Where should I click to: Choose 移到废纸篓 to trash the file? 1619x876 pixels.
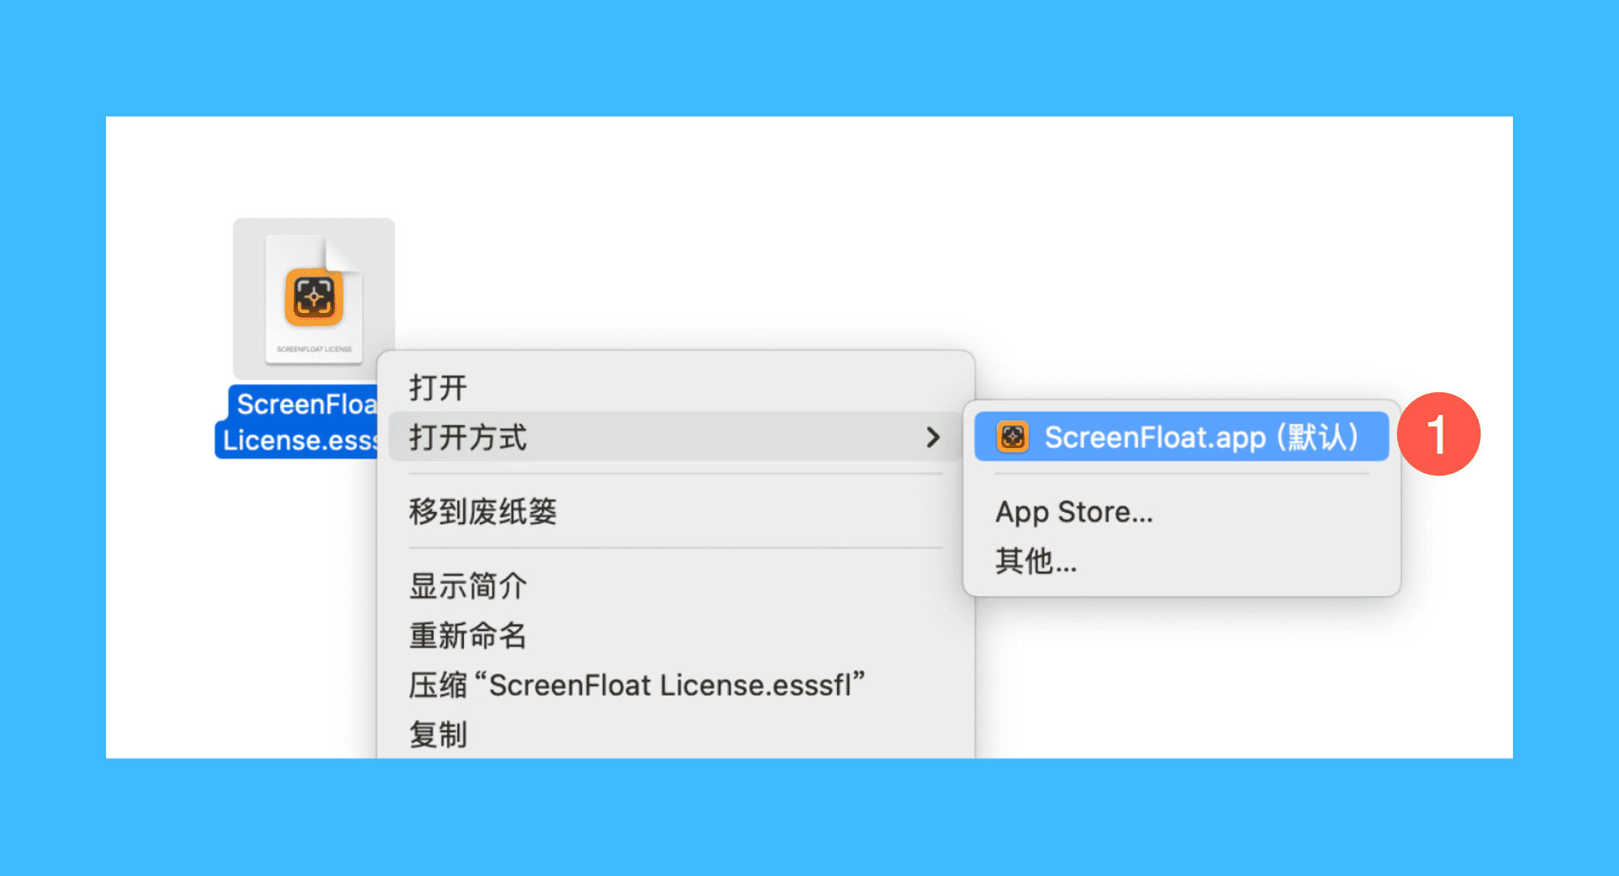tap(675, 511)
